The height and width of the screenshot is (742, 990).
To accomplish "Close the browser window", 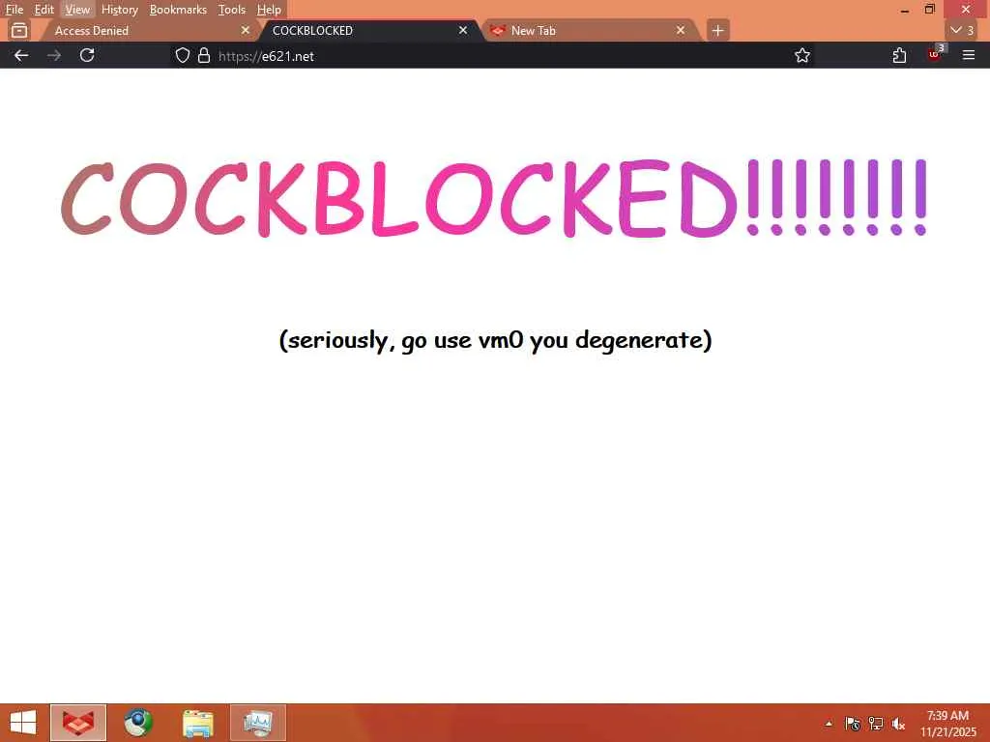I will 966,10.
